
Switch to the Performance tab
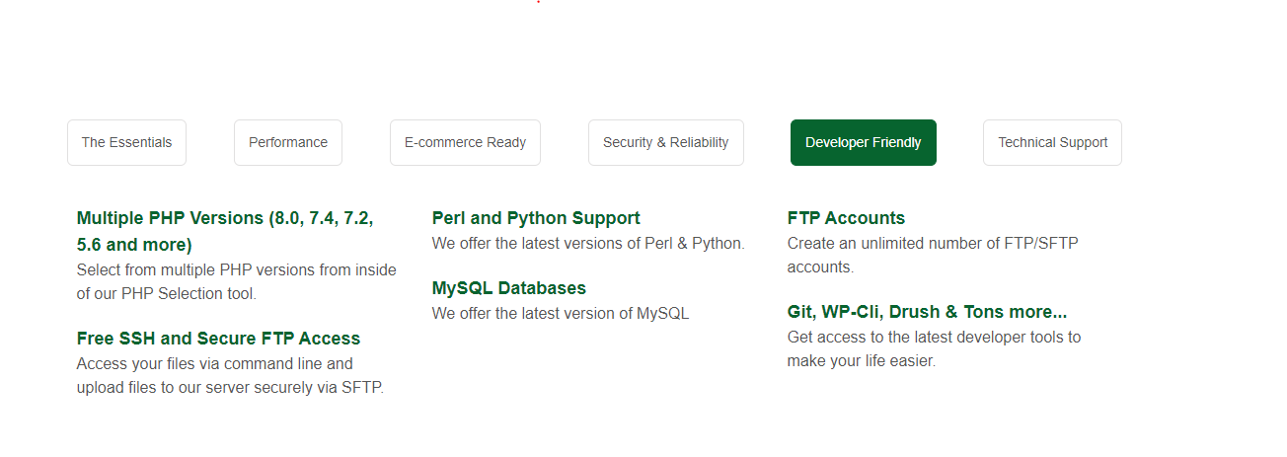click(287, 142)
